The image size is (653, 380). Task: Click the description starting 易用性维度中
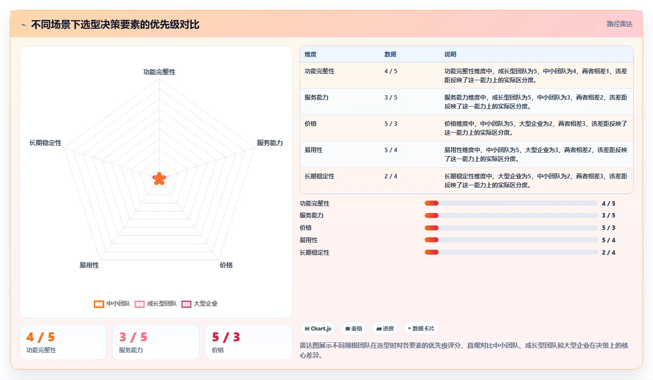pyautogui.click(x=536, y=154)
